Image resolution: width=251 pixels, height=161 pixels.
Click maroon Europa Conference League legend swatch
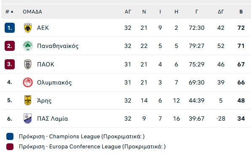[10, 147]
